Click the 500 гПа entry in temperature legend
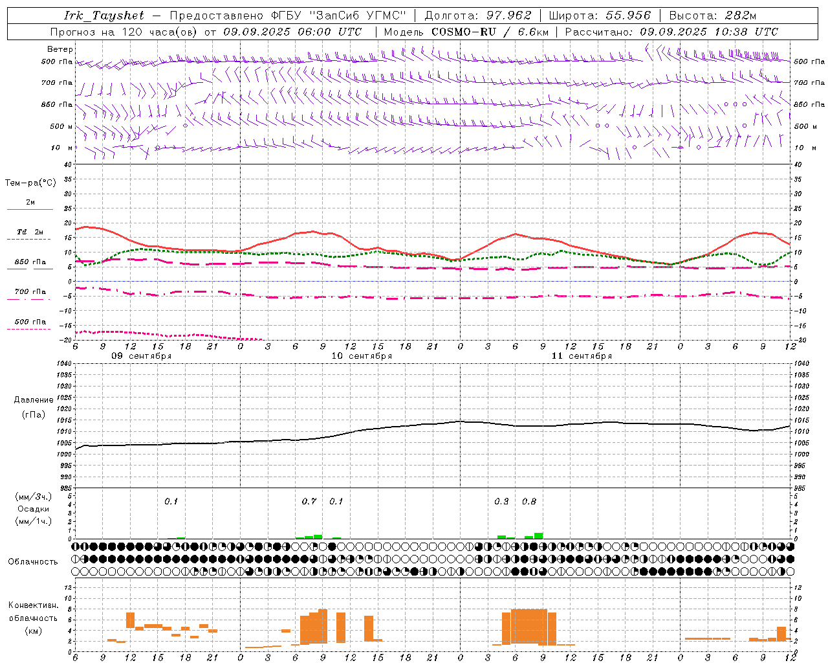The width and height of the screenshot is (828, 663). pyautogui.click(x=30, y=322)
